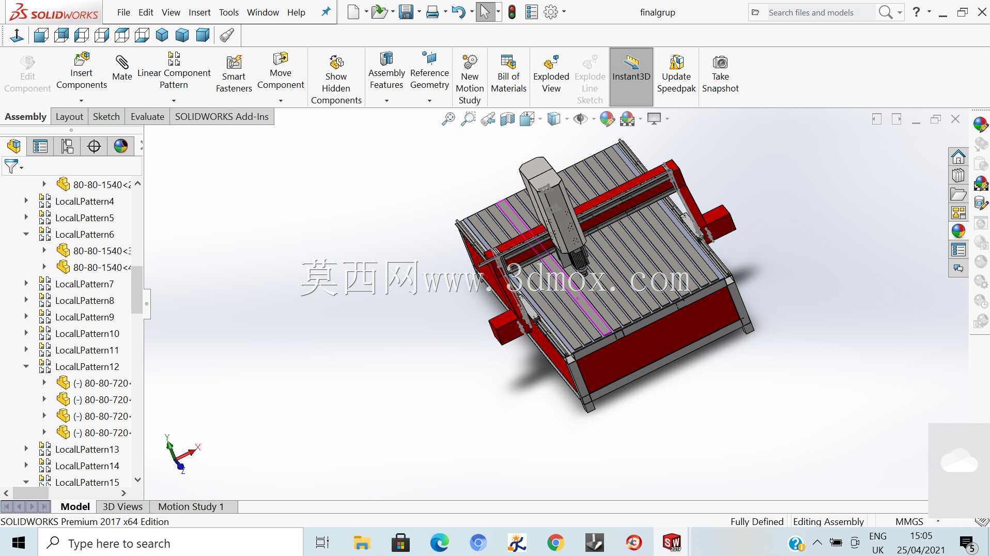Switch to the Sketch tab

click(x=106, y=117)
